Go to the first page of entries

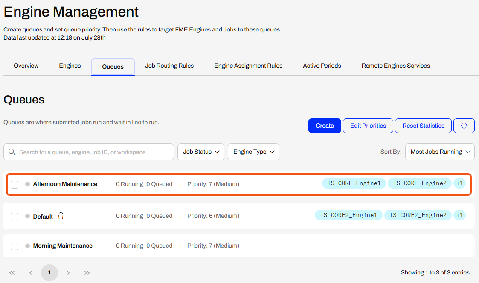pos(12,273)
